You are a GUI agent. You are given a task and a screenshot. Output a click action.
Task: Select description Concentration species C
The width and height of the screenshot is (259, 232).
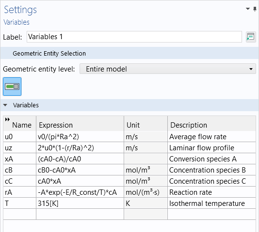point(211,181)
